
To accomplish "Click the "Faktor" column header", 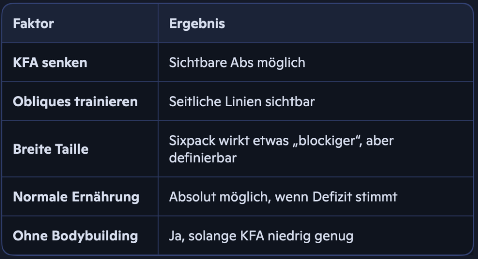I will pos(33,24).
